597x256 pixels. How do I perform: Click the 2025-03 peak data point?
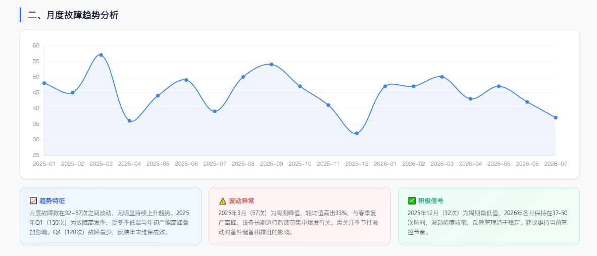point(101,55)
